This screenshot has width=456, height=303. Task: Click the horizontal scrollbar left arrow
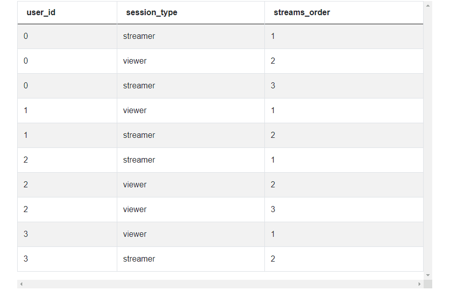(21, 284)
